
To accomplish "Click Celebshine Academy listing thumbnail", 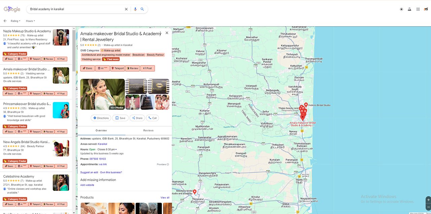I will pyautogui.click(x=61, y=183).
